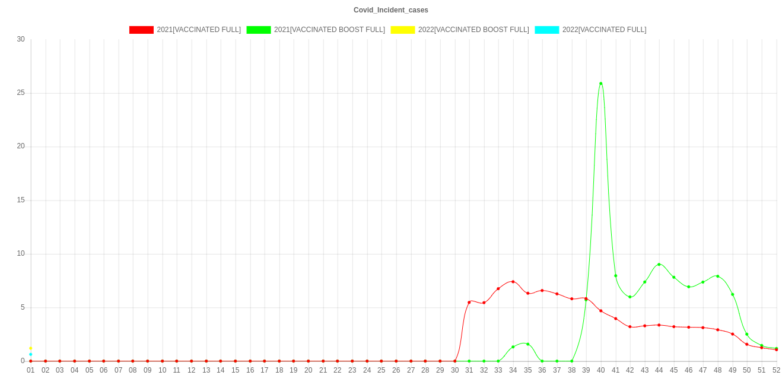Hide the 2021[VACCINATED BOOST FULL] series via its label

tap(329, 30)
